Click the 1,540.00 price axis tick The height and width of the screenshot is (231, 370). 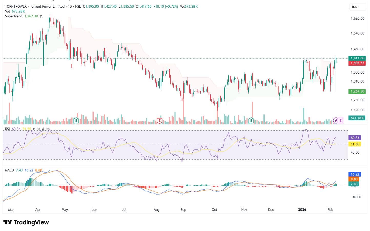coord(357,33)
